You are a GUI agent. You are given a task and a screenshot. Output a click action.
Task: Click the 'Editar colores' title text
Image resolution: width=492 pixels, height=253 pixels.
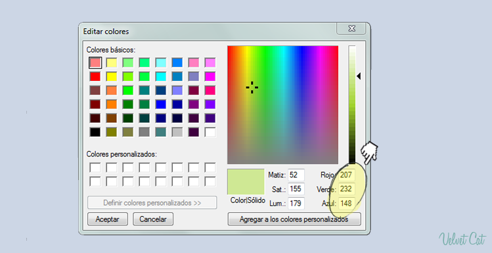point(106,32)
